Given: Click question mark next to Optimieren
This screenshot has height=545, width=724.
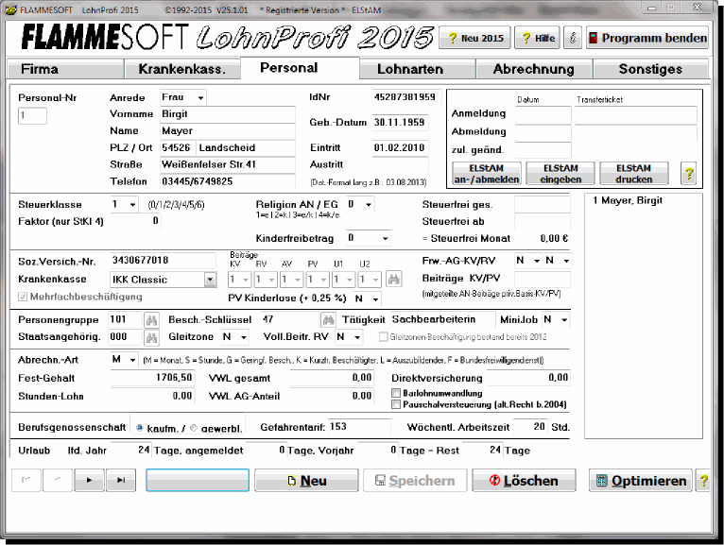Looking at the screenshot, I should click(x=703, y=481).
